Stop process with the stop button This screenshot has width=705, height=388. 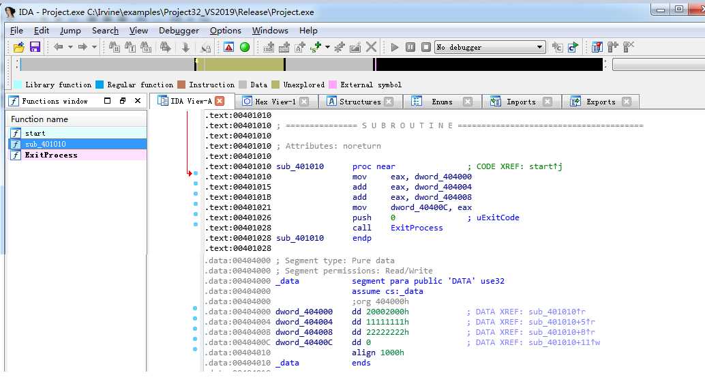pyautogui.click(x=425, y=47)
